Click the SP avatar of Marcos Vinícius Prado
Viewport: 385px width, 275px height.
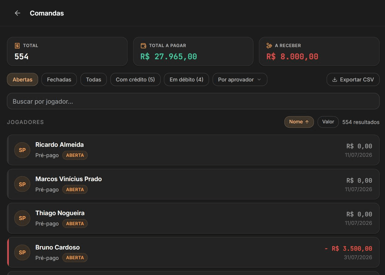coord(22,184)
